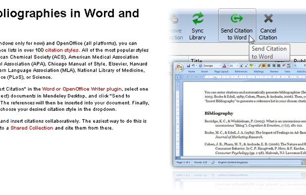
Task: Click the Burke, M. C. reference entry
Action: point(255,135)
